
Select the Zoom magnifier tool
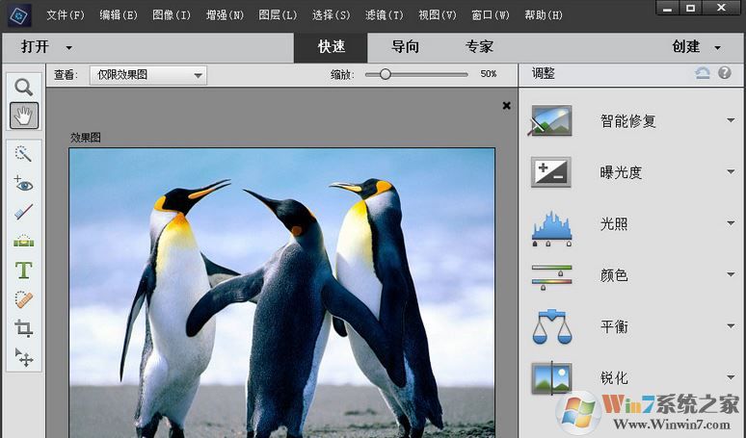pos(23,88)
